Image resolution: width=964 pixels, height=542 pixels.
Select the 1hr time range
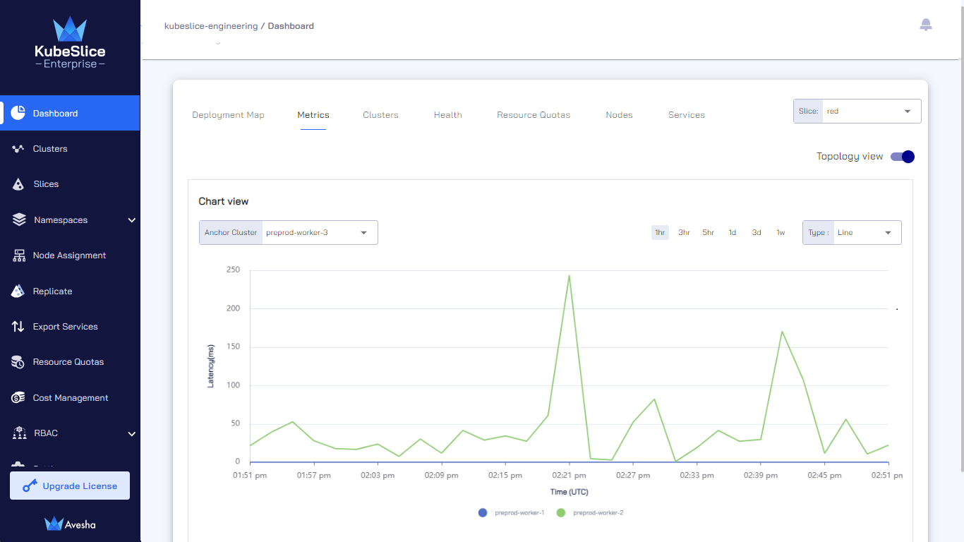coord(660,233)
